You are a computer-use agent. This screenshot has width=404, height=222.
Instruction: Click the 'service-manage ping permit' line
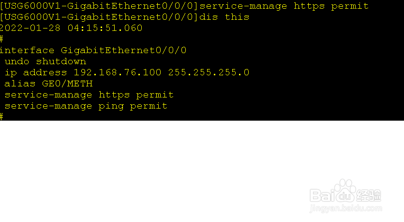point(86,106)
